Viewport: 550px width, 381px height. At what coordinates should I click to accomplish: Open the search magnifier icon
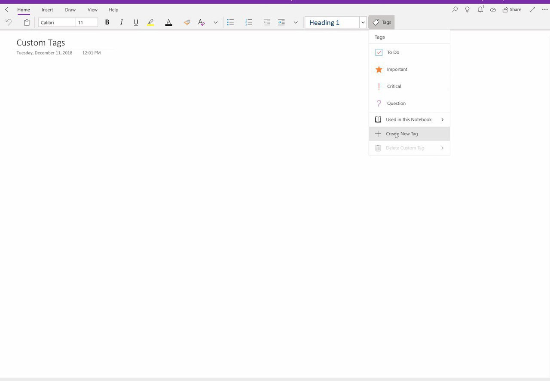pos(455,9)
